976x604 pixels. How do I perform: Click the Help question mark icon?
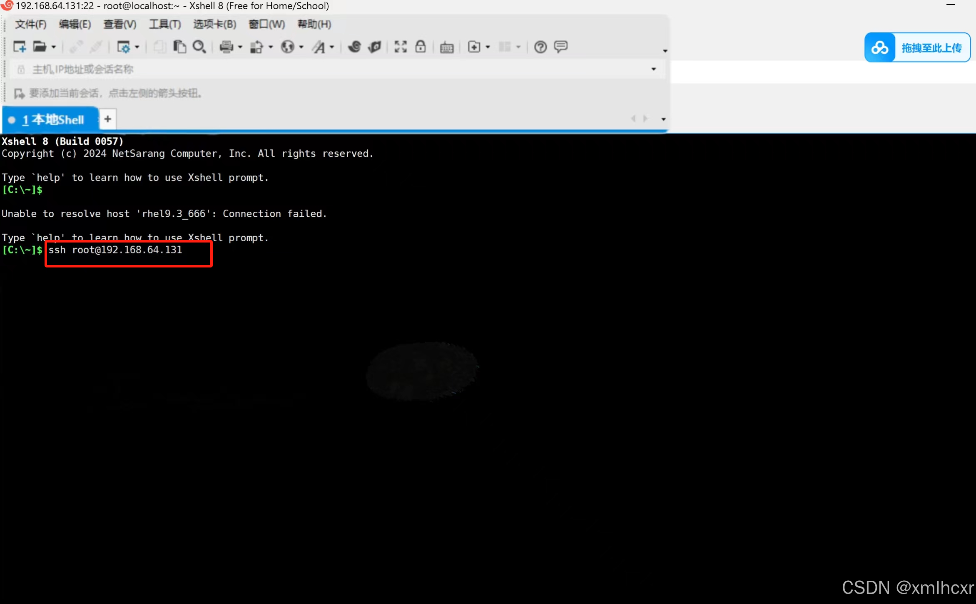(540, 47)
